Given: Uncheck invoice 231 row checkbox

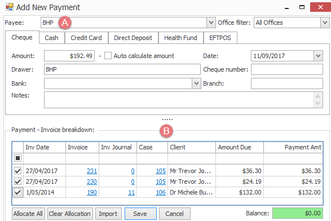Looking at the screenshot, I should click(17, 171).
